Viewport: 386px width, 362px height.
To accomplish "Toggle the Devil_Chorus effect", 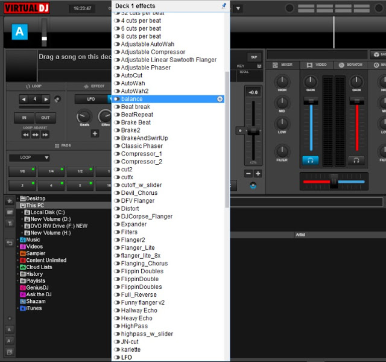I will pyautogui.click(x=116, y=193).
